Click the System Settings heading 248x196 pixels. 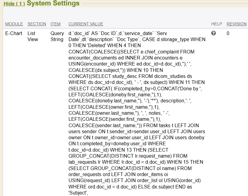point(53,4)
